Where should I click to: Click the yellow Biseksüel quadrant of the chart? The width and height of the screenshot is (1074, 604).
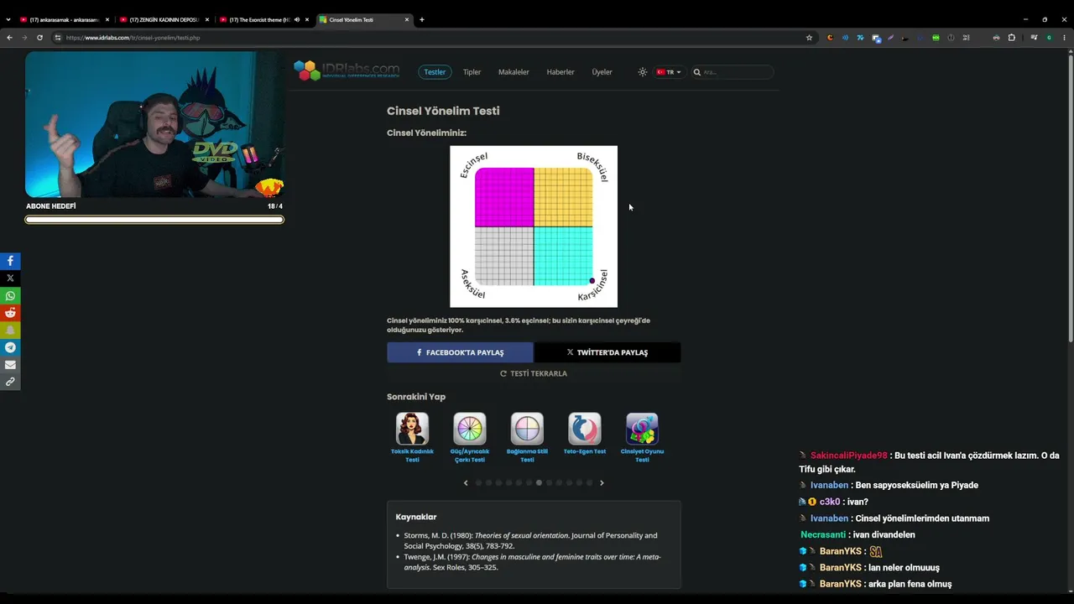tap(563, 197)
